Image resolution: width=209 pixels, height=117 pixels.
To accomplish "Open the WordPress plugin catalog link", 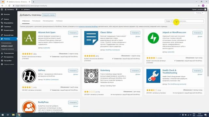I will 88,26.
